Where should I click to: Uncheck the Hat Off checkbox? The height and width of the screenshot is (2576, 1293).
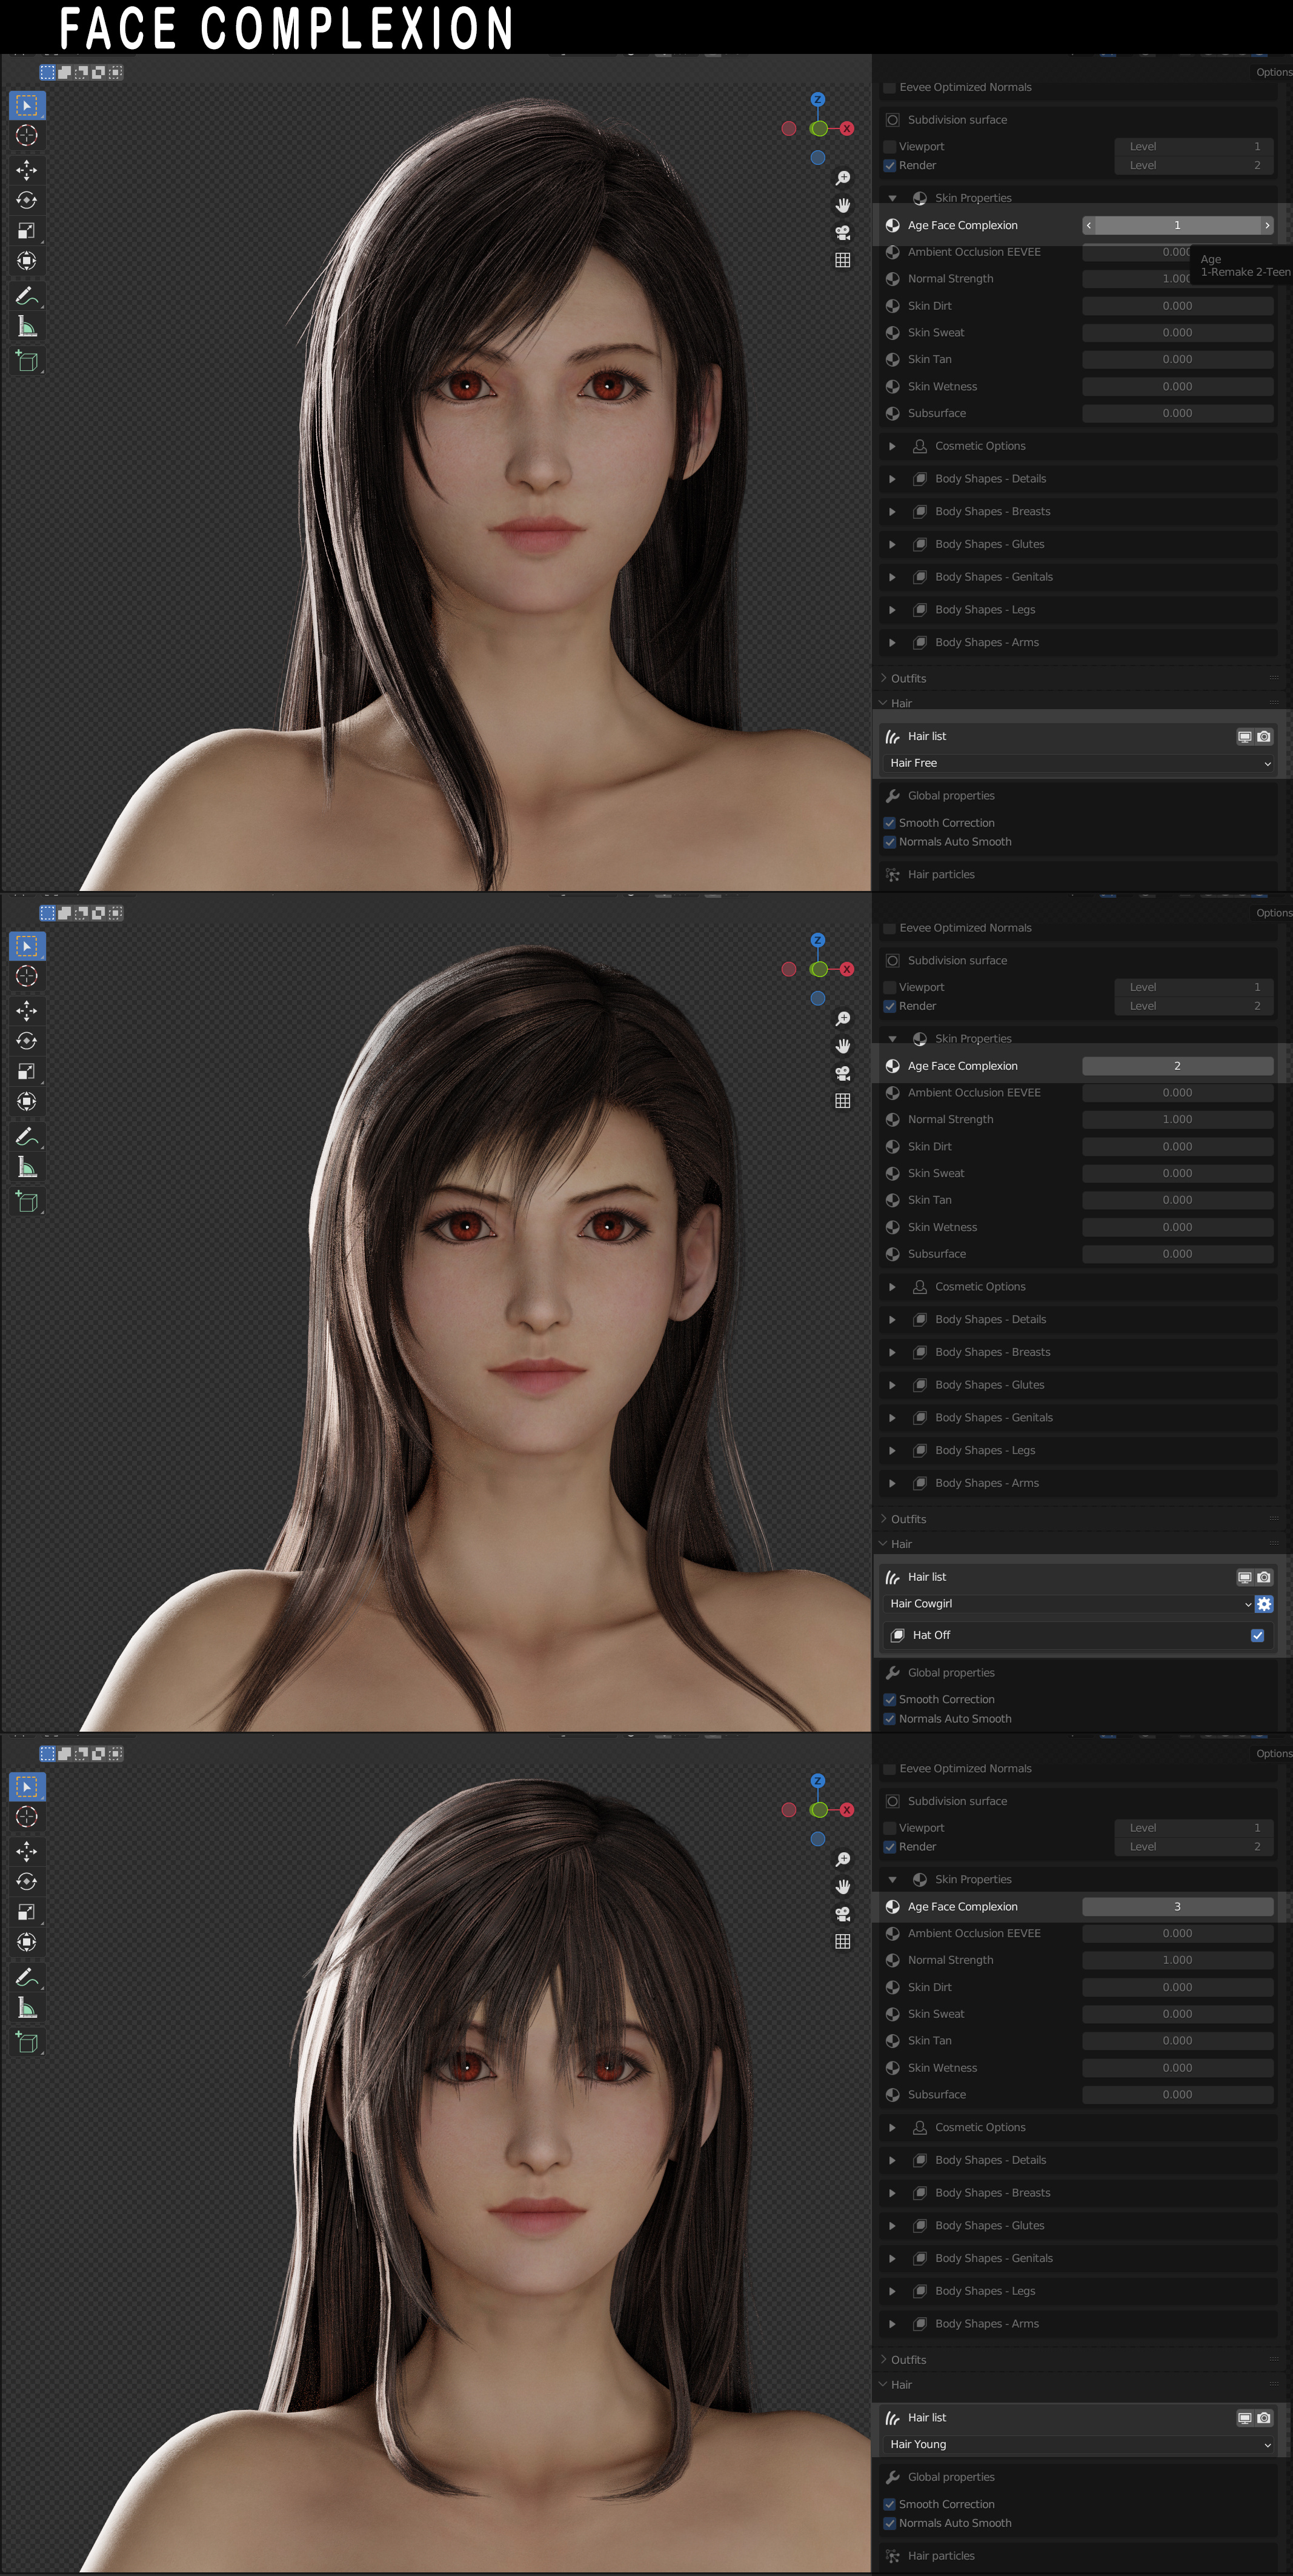[1257, 1636]
